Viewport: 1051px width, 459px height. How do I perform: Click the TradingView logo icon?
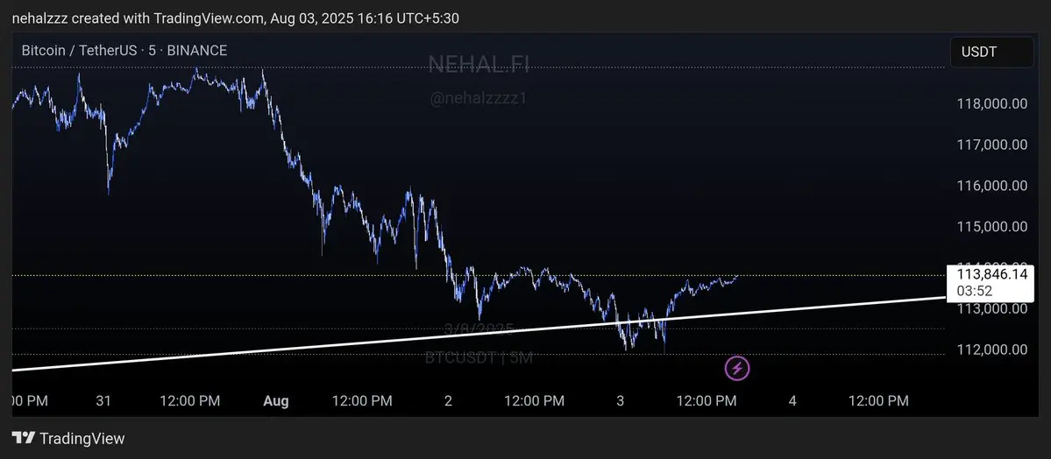coord(24,438)
